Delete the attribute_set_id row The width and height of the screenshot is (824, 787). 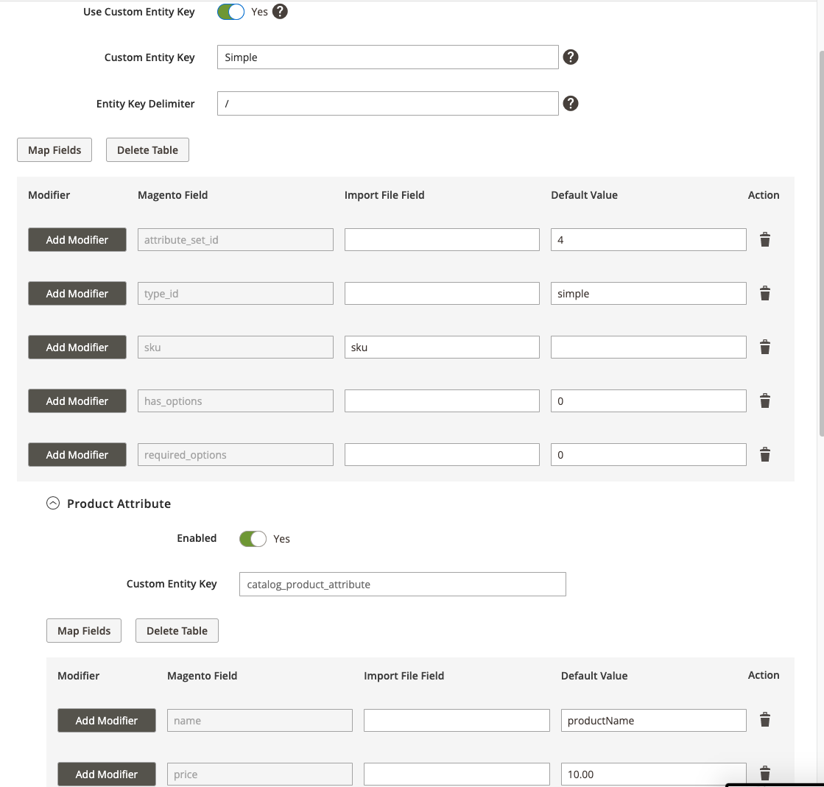(x=765, y=239)
